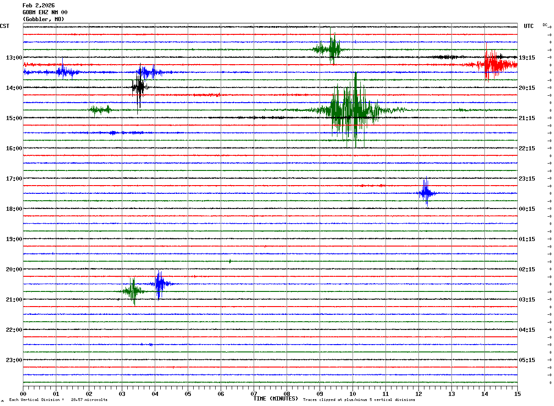Click the TIME (MINUTES) axis title

[276, 399]
